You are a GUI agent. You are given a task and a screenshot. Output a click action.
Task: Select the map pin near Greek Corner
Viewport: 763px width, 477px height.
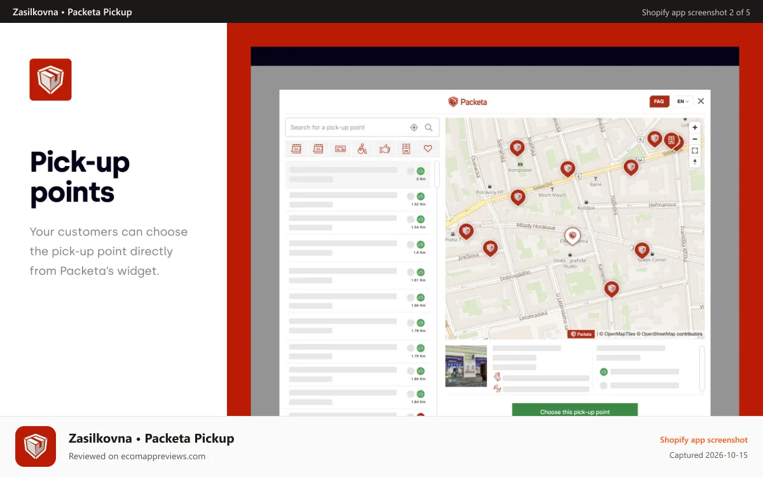tap(642, 251)
